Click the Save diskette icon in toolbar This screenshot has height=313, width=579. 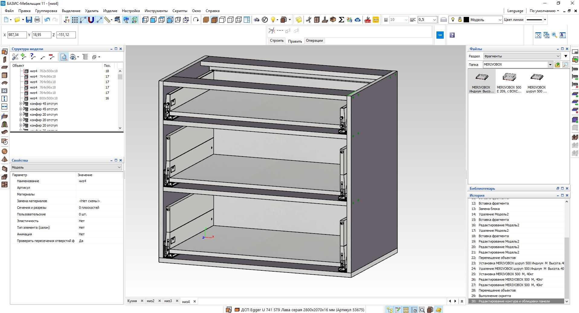point(29,20)
